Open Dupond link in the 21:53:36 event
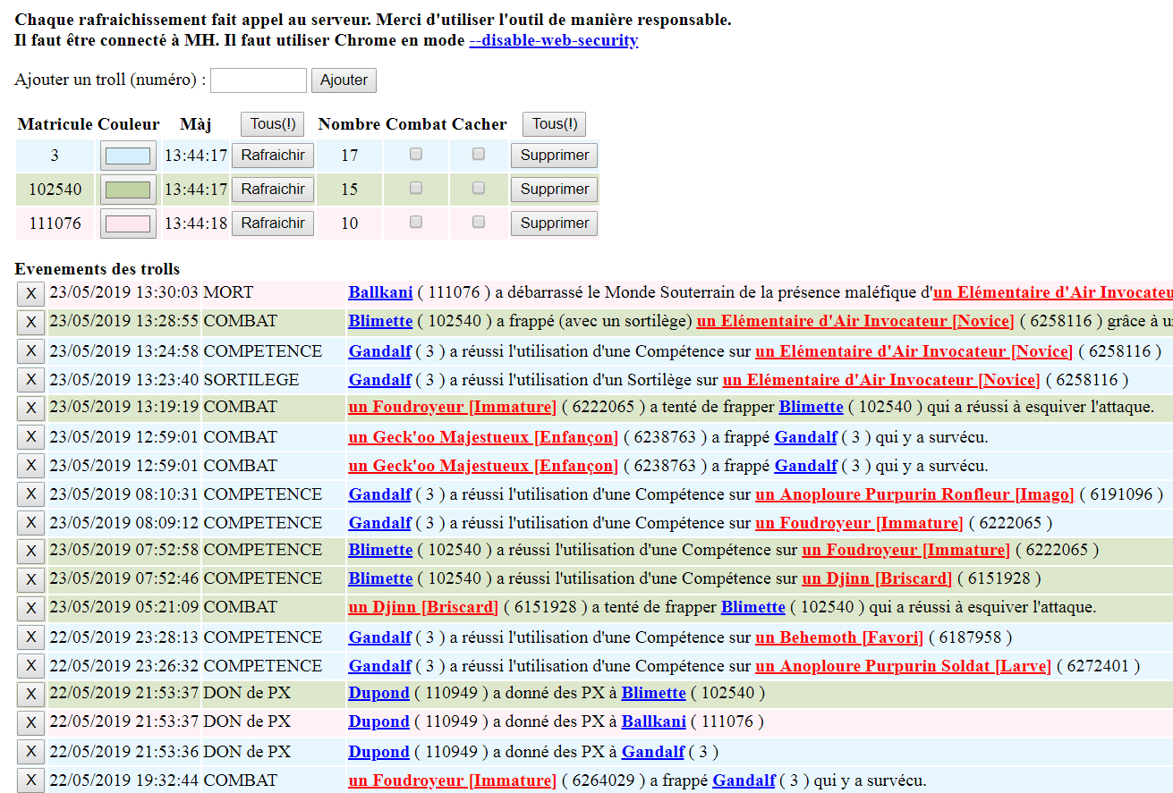This screenshot has height=793, width=1173. click(378, 752)
